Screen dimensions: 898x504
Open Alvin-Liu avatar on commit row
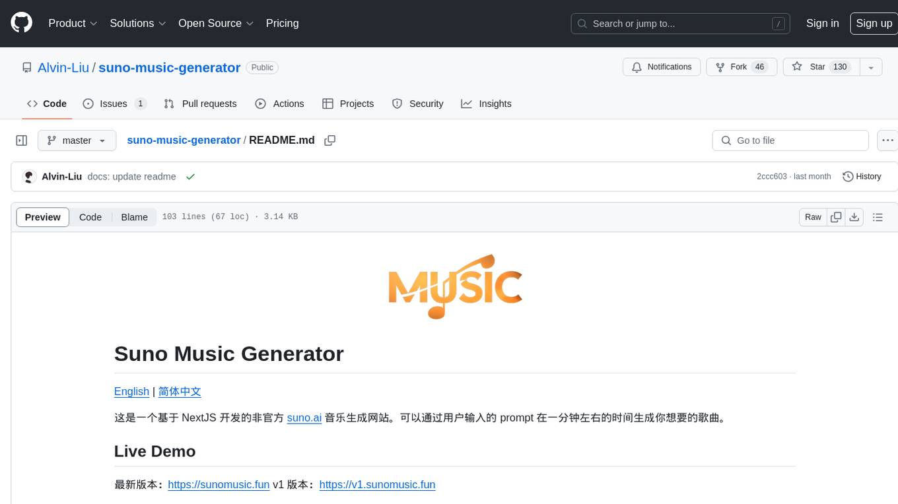[x=29, y=177]
